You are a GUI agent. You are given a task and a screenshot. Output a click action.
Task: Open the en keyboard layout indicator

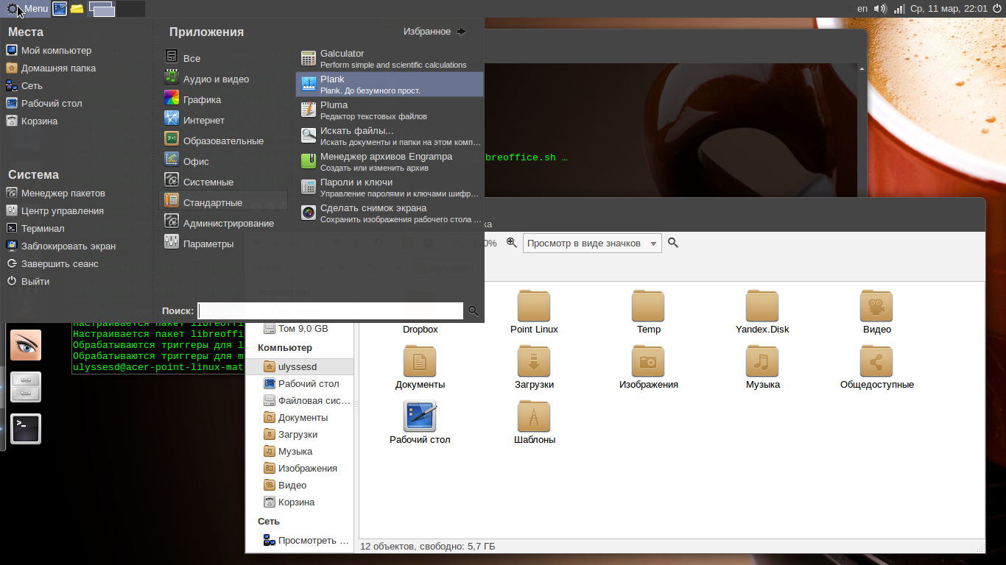tap(862, 9)
